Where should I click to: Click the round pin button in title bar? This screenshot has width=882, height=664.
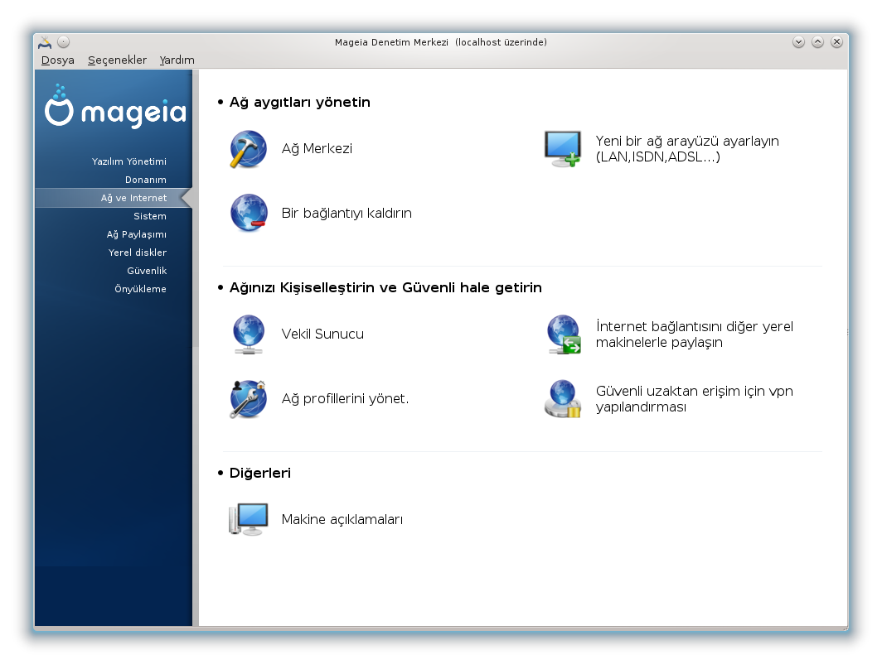tap(64, 42)
